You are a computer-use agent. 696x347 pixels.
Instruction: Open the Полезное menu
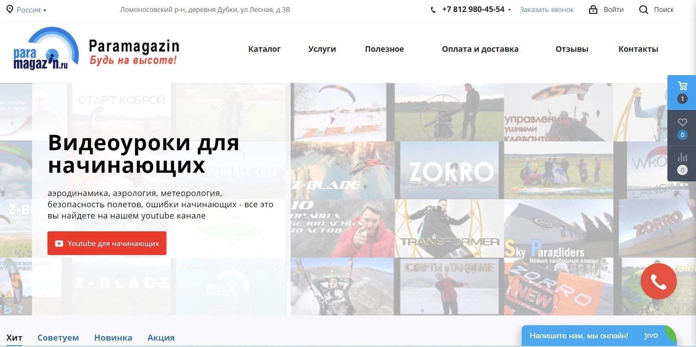coord(384,49)
